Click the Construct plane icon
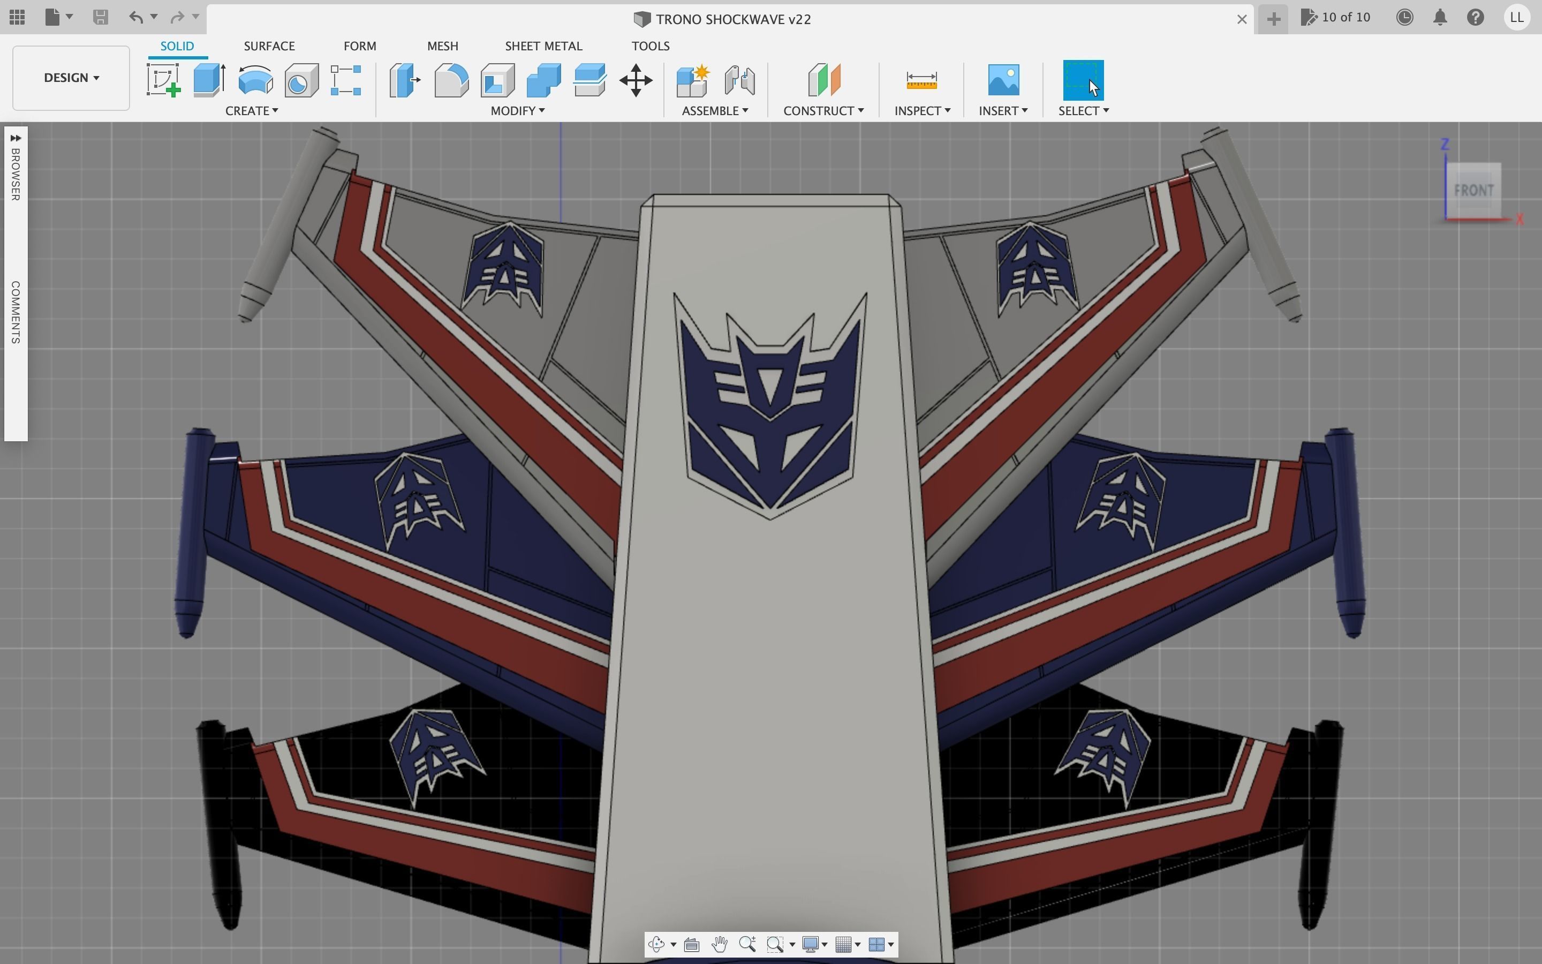Image resolution: width=1542 pixels, height=964 pixels. (824, 80)
